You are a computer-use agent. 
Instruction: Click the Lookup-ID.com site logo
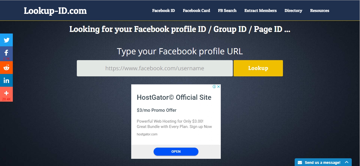pyautogui.click(x=55, y=11)
